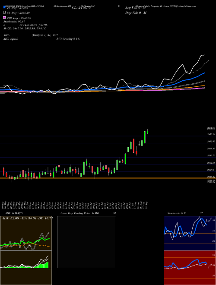
Task: Click the ADX line chart panel
Action: pos(26,233)
